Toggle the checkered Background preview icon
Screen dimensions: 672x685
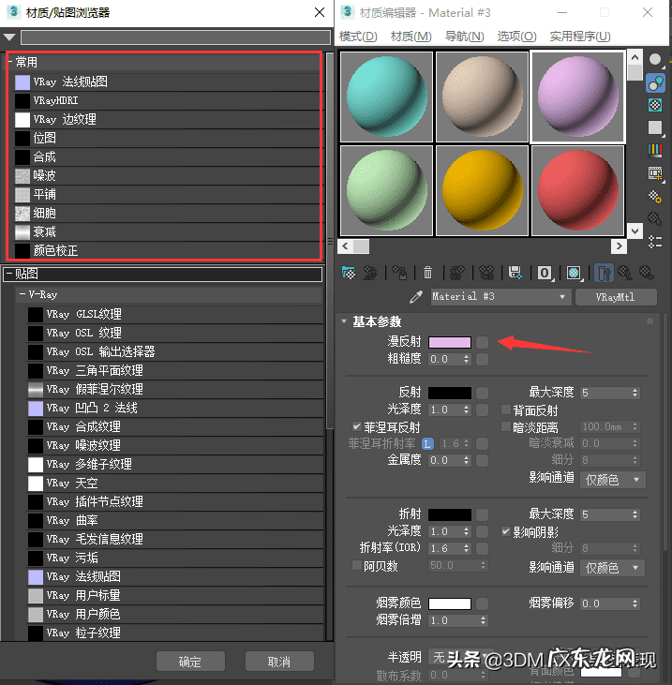(655, 106)
